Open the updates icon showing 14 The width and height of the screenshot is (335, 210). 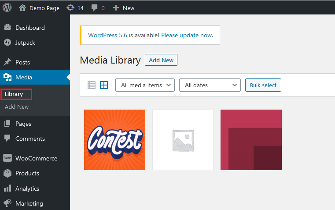point(70,8)
